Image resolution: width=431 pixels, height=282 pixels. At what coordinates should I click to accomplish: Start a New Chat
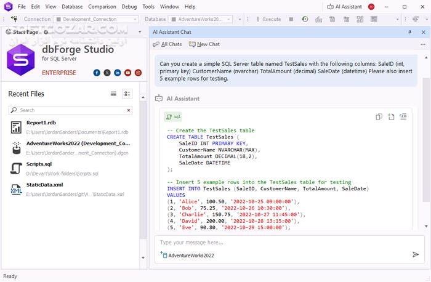(204, 44)
